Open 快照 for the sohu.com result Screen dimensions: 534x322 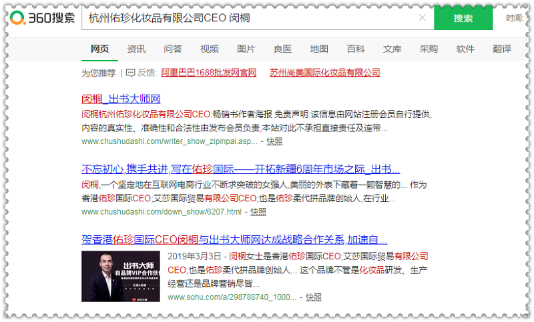(x=314, y=297)
